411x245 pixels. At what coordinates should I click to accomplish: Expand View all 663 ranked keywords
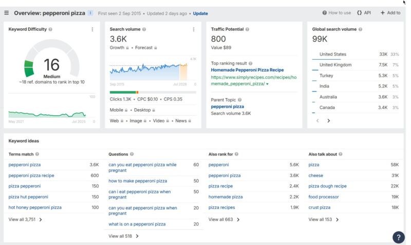pos(224,220)
